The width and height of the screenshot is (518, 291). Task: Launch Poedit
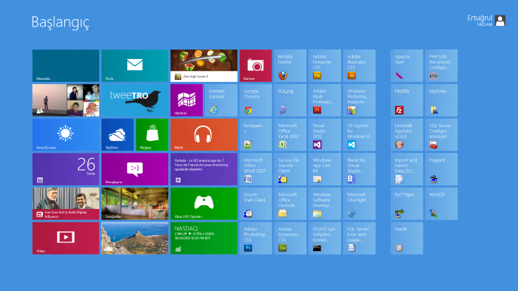point(407,239)
